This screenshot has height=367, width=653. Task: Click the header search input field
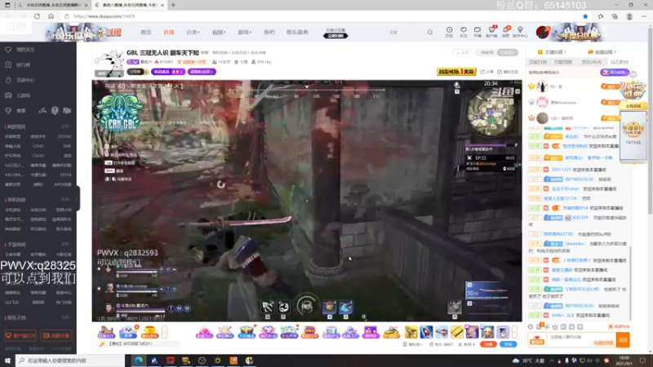click(404, 32)
